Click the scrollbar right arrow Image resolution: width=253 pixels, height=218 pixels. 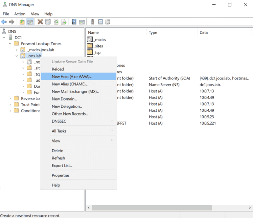pyautogui.click(x=250, y=208)
